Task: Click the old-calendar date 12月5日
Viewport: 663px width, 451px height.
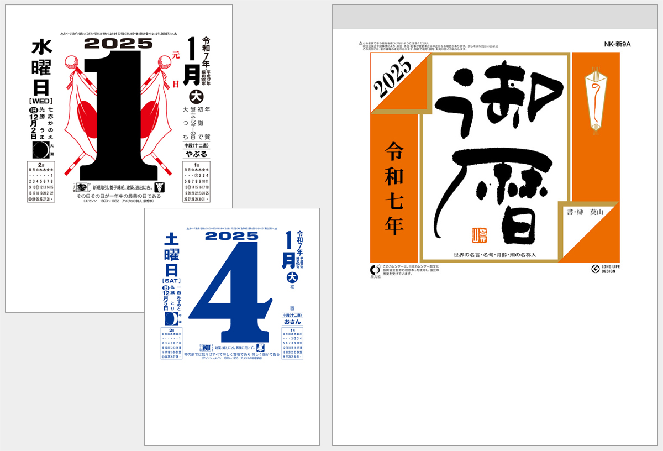Action: coord(166,302)
